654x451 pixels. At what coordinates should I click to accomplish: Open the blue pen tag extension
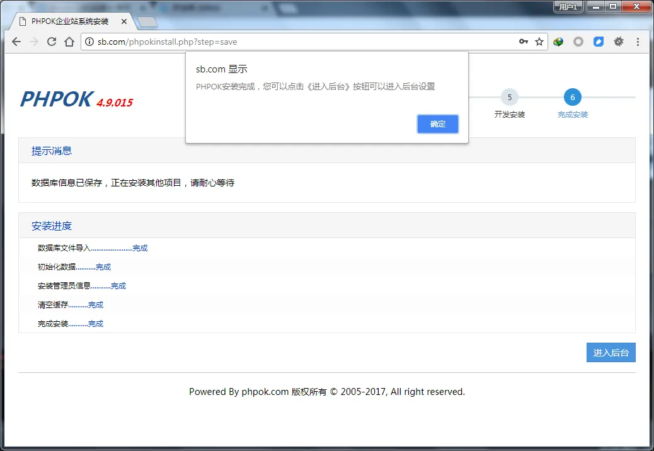[599, 42]
